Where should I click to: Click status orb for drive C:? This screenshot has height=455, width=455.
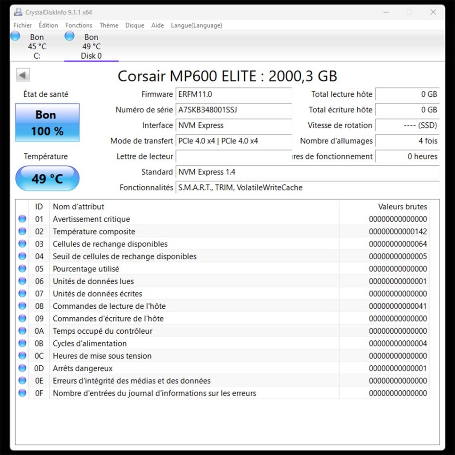pyautogui.click(x=15, y=36)
